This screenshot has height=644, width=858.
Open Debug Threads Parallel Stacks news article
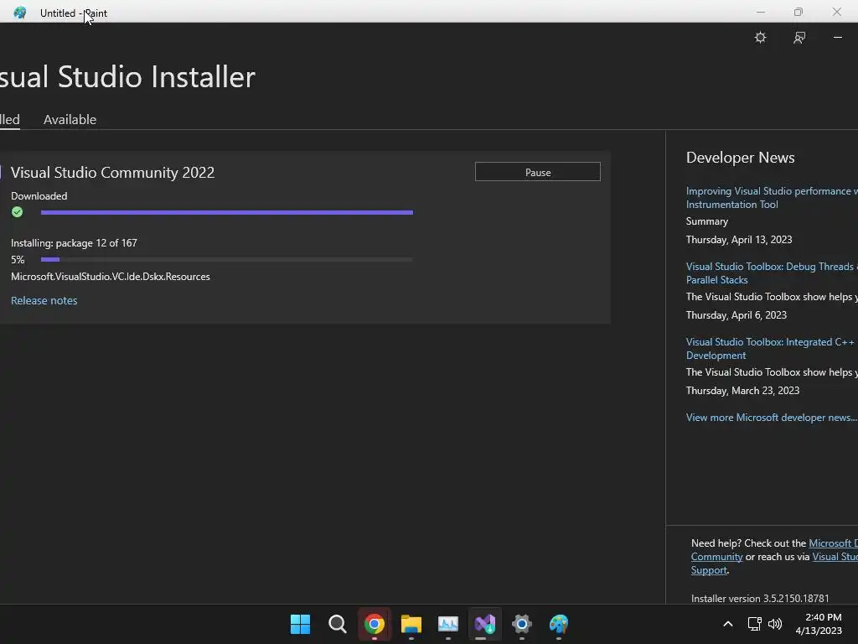[772, 273]
